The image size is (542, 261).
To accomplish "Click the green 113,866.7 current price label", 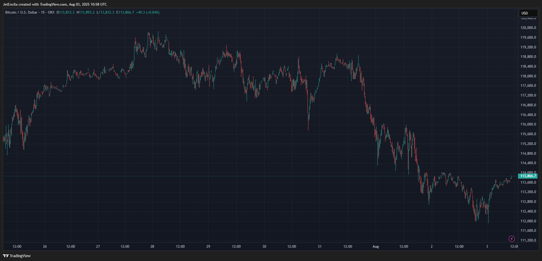I will pyautogui.click(x=528, y=176).
